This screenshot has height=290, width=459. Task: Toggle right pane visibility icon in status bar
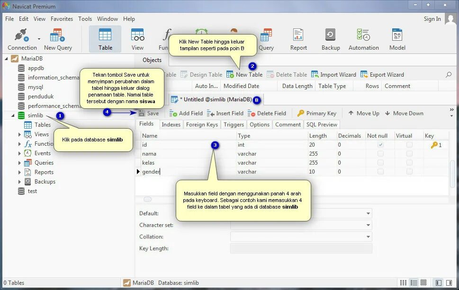449,283
